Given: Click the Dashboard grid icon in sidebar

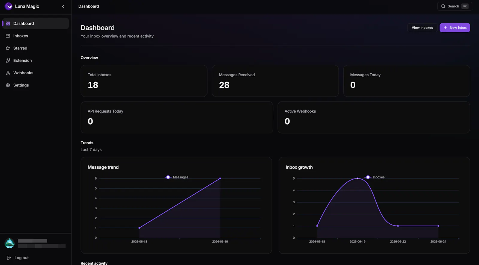Looking at the screenshot, I should pyautogui.click(x=8, y=24).
